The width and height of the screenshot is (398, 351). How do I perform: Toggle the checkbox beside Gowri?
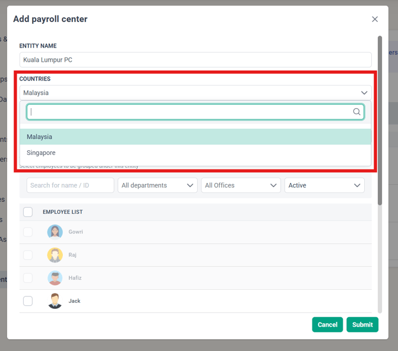pos(28,232)
